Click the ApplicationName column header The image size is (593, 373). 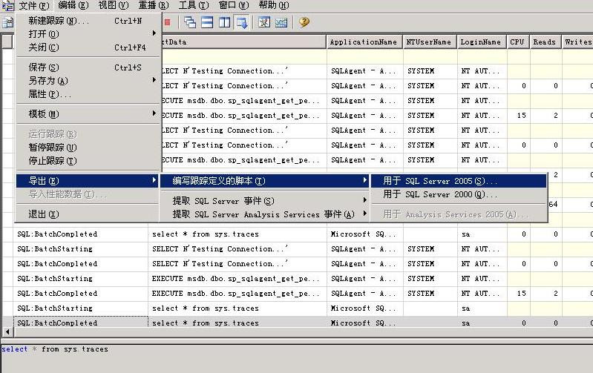[x=364, y=42]
